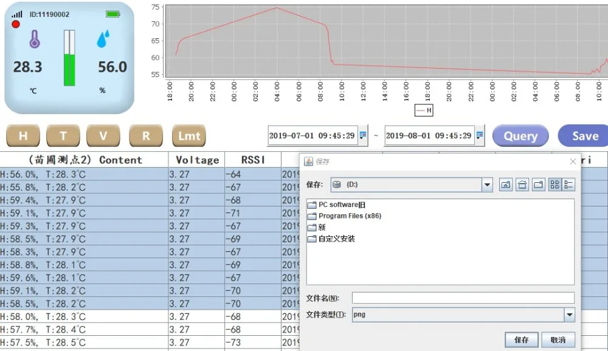Open the PC software旧 folder

pyautogui.click(x=336, y=205)
